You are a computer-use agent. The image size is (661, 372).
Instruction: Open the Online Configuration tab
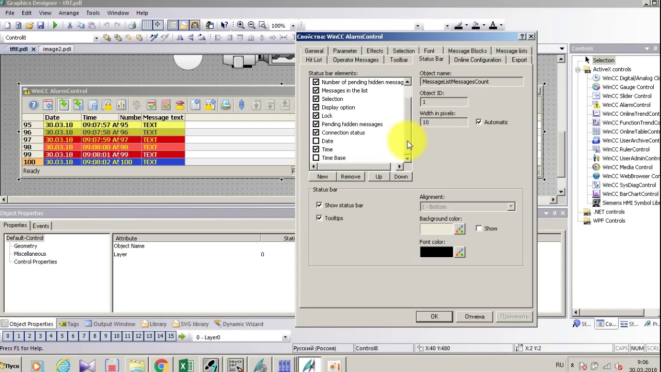(x=478, y=60)
